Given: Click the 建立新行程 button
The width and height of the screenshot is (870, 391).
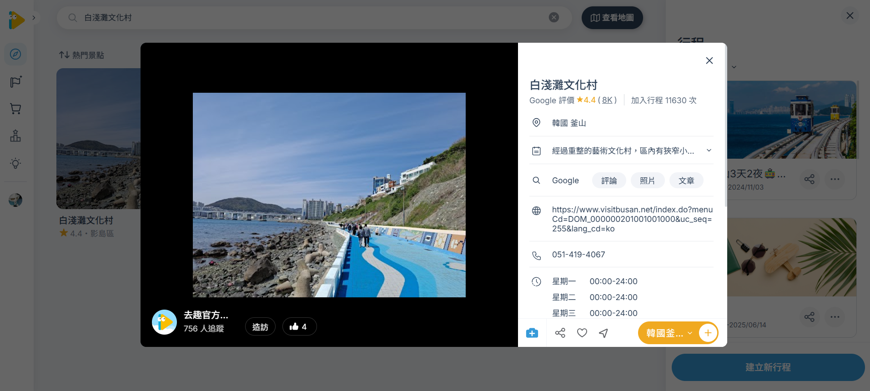Looking at the screenshot, I should [x=768, y=367].
